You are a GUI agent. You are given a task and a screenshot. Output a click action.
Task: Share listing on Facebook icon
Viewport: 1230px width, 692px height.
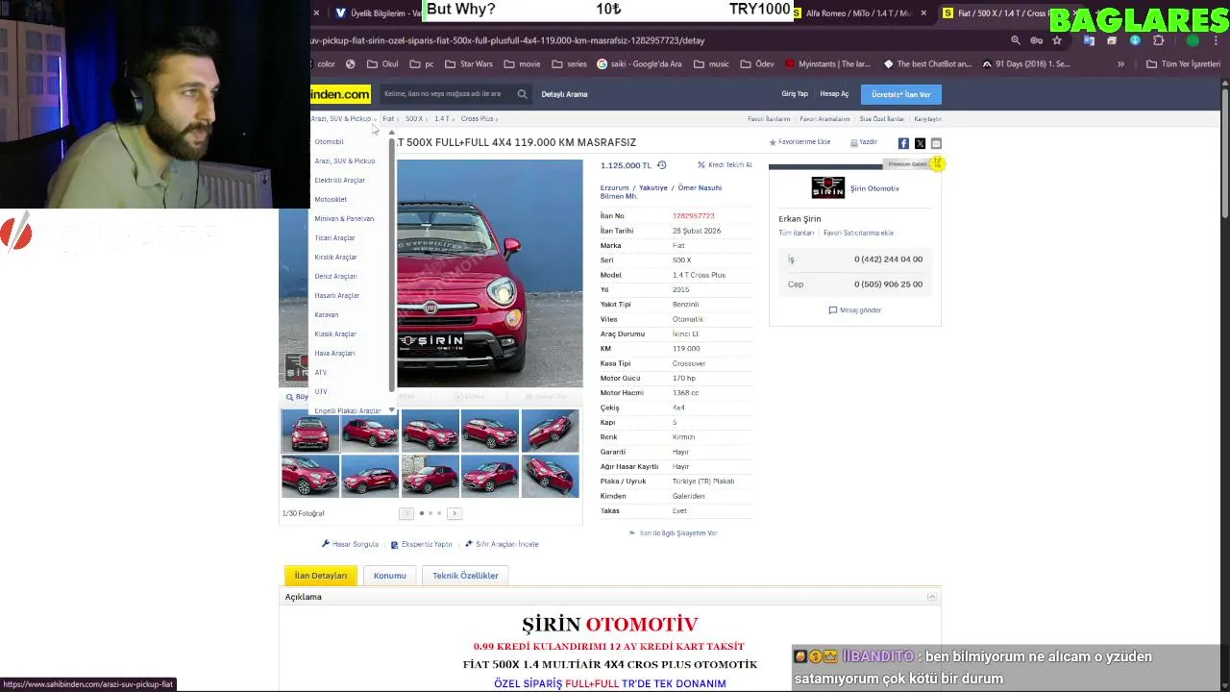(903, 143)
